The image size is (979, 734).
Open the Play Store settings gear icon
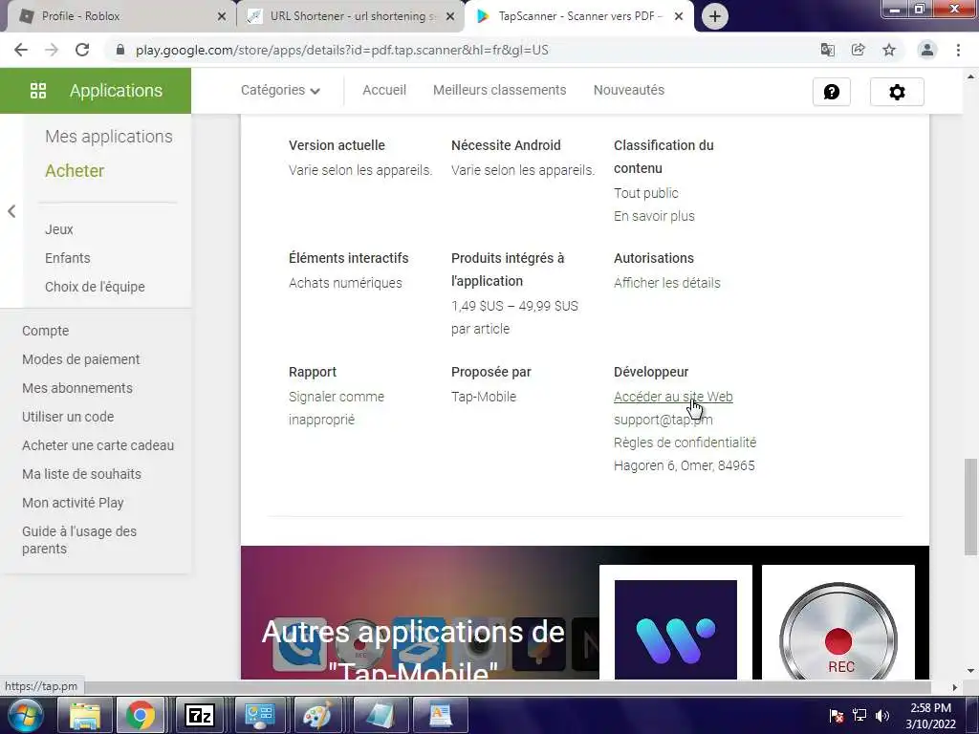(897, 92)
